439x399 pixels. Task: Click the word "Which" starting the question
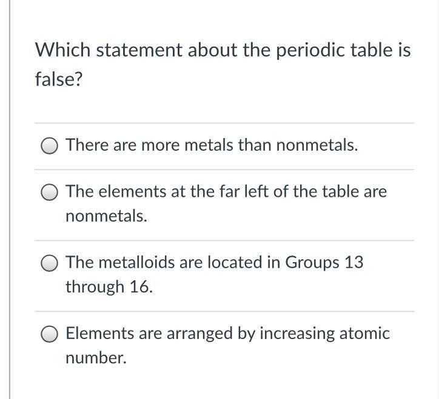tap(62, 50)
